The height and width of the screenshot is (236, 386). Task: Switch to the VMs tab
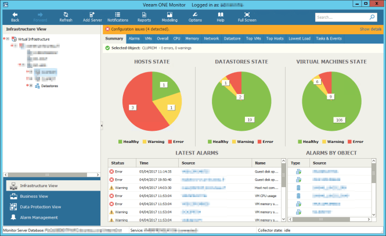(148, 38)
